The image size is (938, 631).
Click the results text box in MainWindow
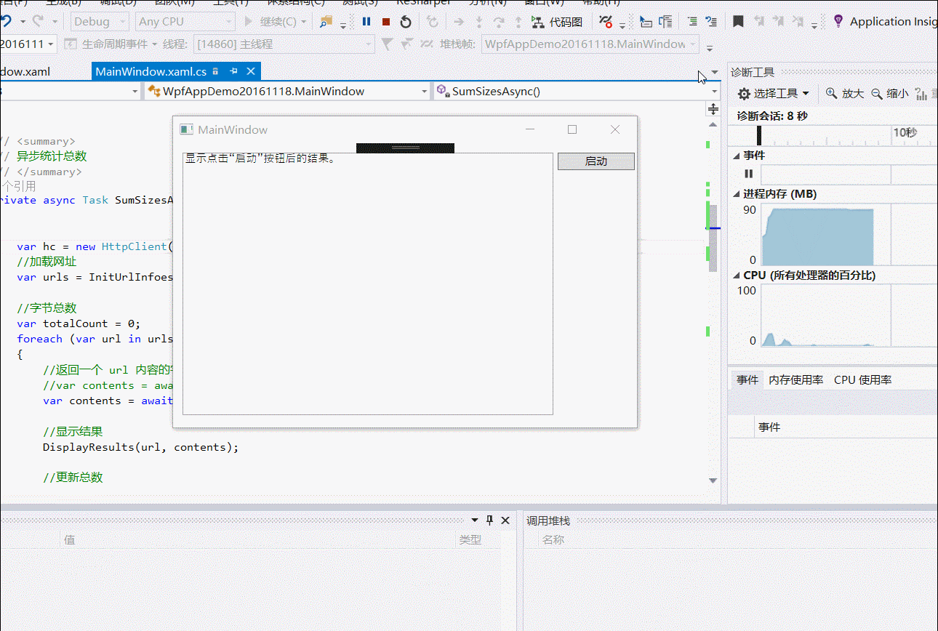pos(368,284)
